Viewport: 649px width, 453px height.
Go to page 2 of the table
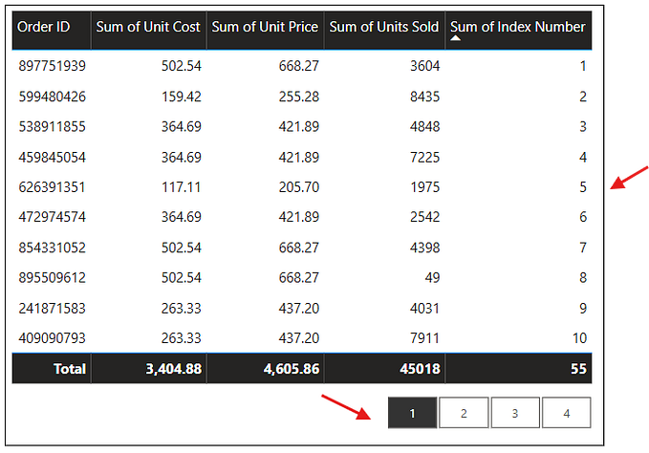[x=464, y=413]
